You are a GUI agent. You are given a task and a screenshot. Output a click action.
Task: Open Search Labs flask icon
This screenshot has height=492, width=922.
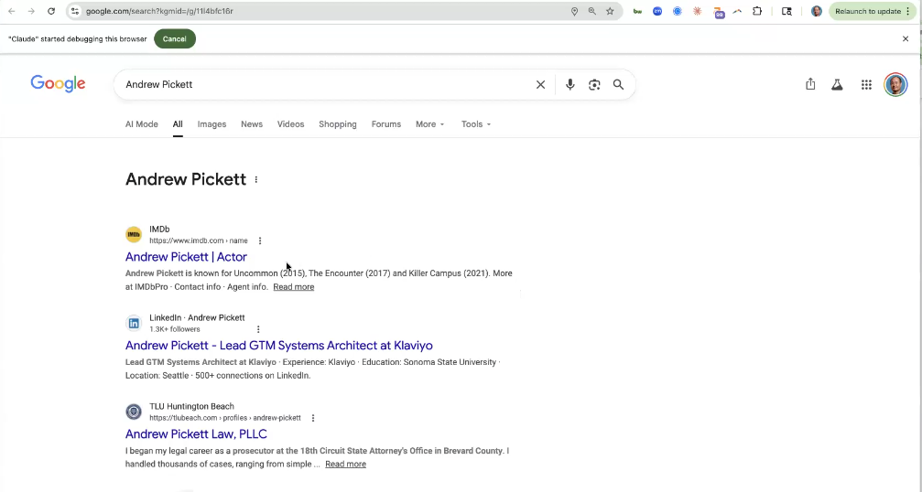click(x=837, y=84)
